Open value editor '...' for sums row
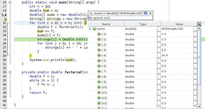The height and width of the screenshot is (109, 205). coord(195,29)
